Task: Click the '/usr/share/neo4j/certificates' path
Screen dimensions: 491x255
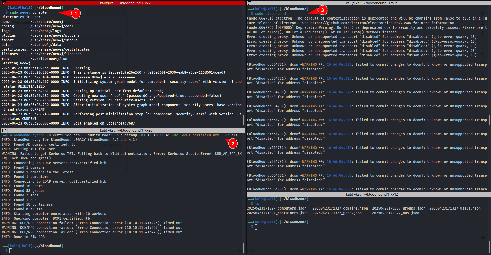Action: coord(60,49)
